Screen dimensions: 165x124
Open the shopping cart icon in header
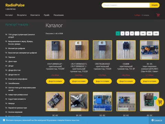click(158, 15)
